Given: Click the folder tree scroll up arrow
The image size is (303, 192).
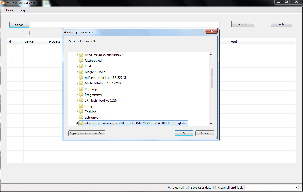Looking at the screenshot, I should pyautogui.click(x=211, y=54).
